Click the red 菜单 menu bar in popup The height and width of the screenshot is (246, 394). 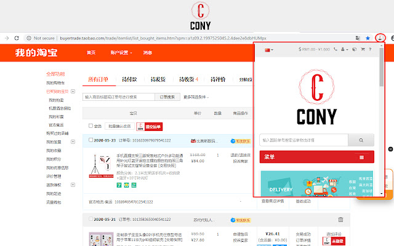tap(316, 157)
